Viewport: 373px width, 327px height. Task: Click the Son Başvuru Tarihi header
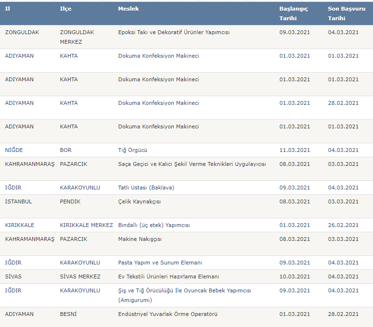[x=347, y=13]
